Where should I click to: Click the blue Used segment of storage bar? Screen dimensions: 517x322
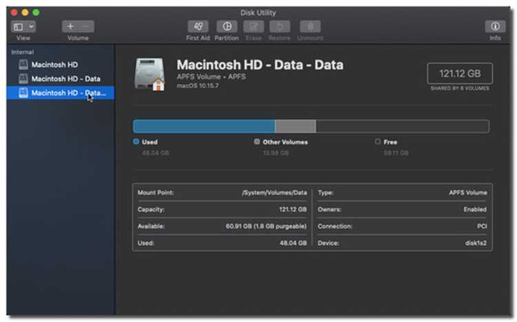[204, 127]
